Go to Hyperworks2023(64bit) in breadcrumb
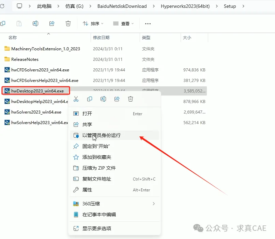275x239 pixels. [185, 6]
